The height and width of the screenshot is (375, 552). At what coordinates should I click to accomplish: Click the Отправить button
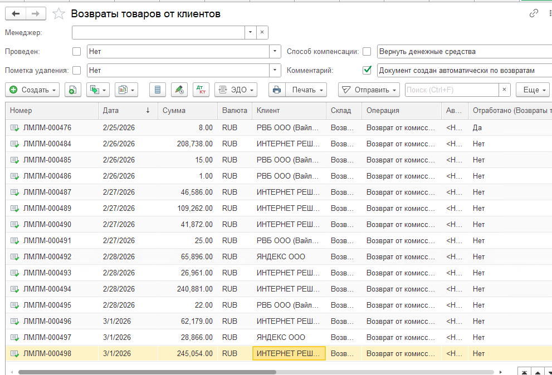(x=369, y=90)
